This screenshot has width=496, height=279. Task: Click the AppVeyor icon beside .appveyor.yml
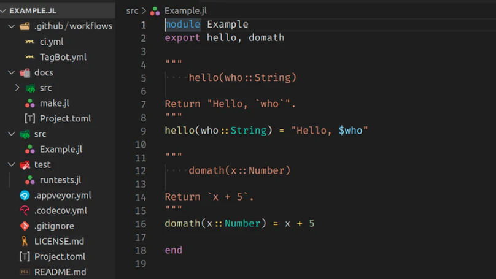tap(25, 195)
